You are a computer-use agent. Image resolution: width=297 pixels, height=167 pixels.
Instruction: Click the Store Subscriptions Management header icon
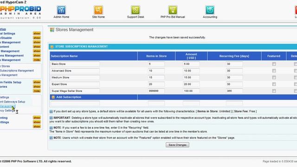(x=52, y=46)
